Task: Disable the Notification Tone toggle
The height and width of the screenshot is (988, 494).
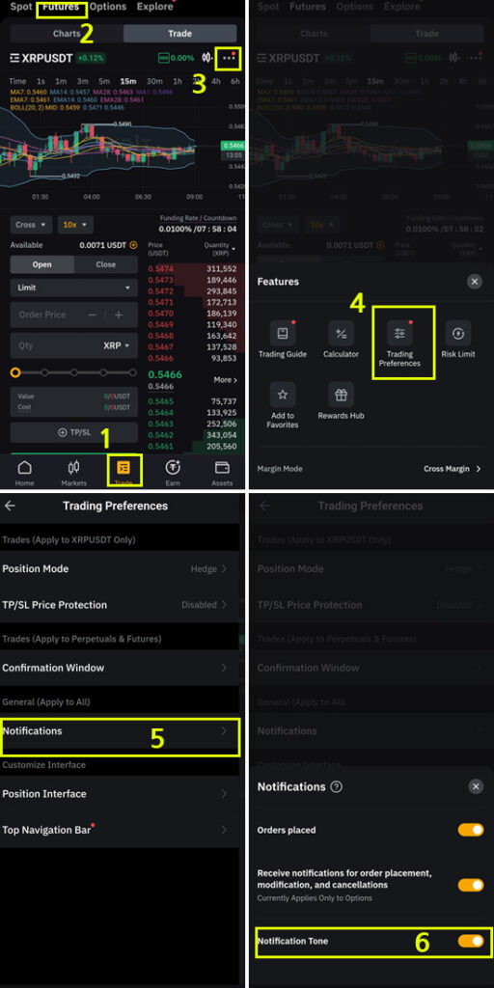Action: 471,941
